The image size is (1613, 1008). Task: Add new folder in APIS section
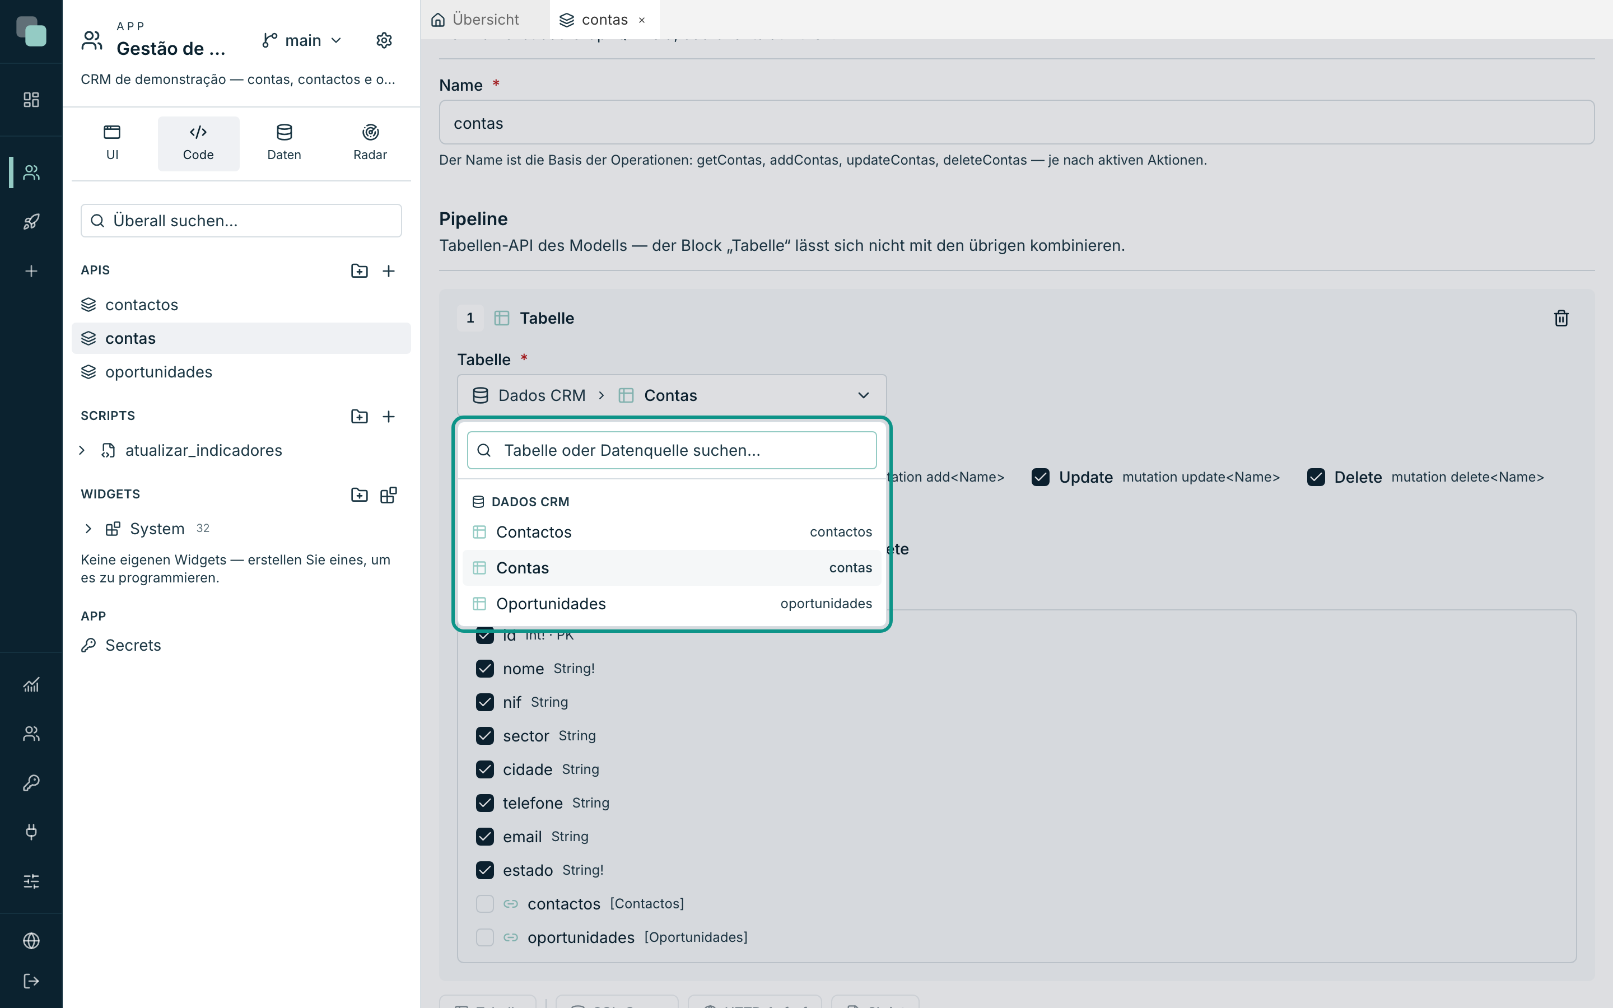[x=359, y=270]
